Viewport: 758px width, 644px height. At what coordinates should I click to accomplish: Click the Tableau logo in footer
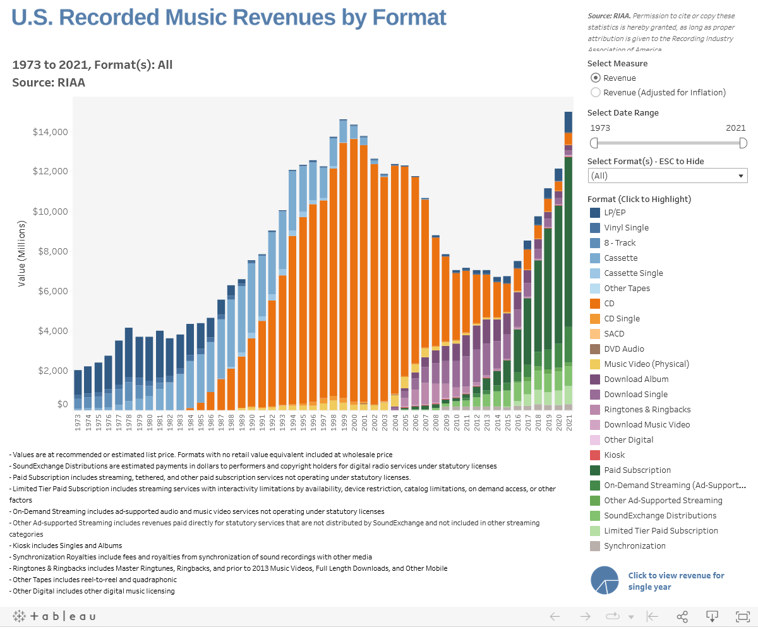pos(54,616)
